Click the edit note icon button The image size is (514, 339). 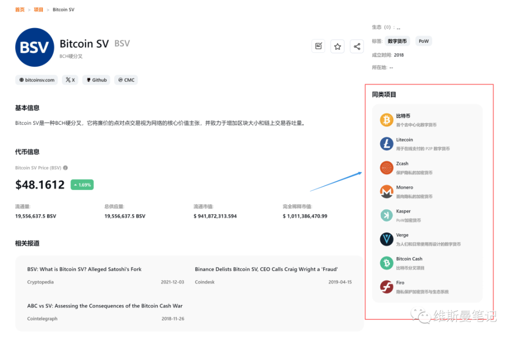click(x=318, y=46)
